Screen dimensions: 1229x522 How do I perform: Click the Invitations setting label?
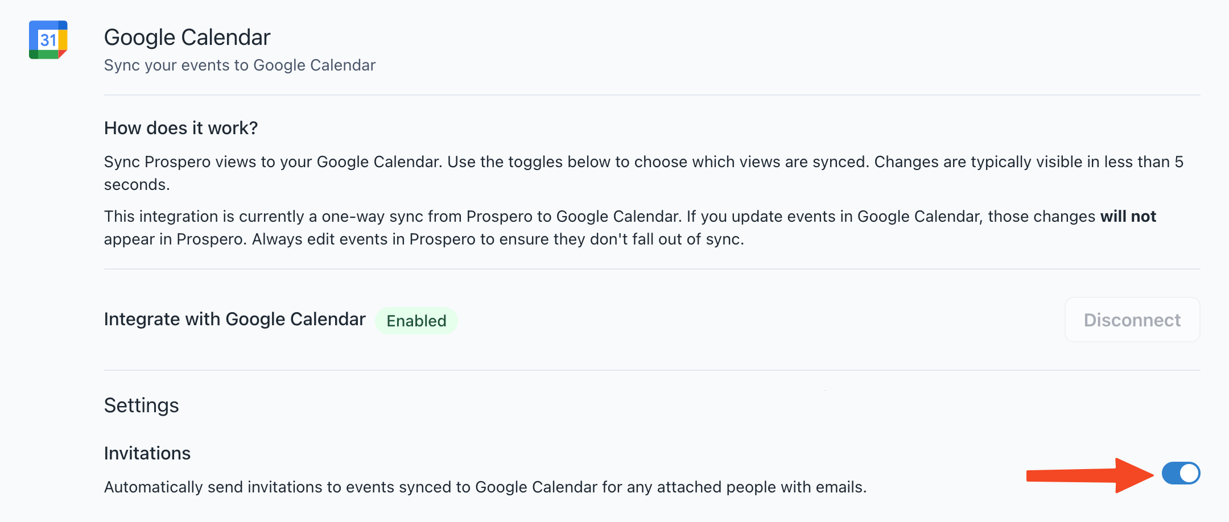[x=147, y=453]
